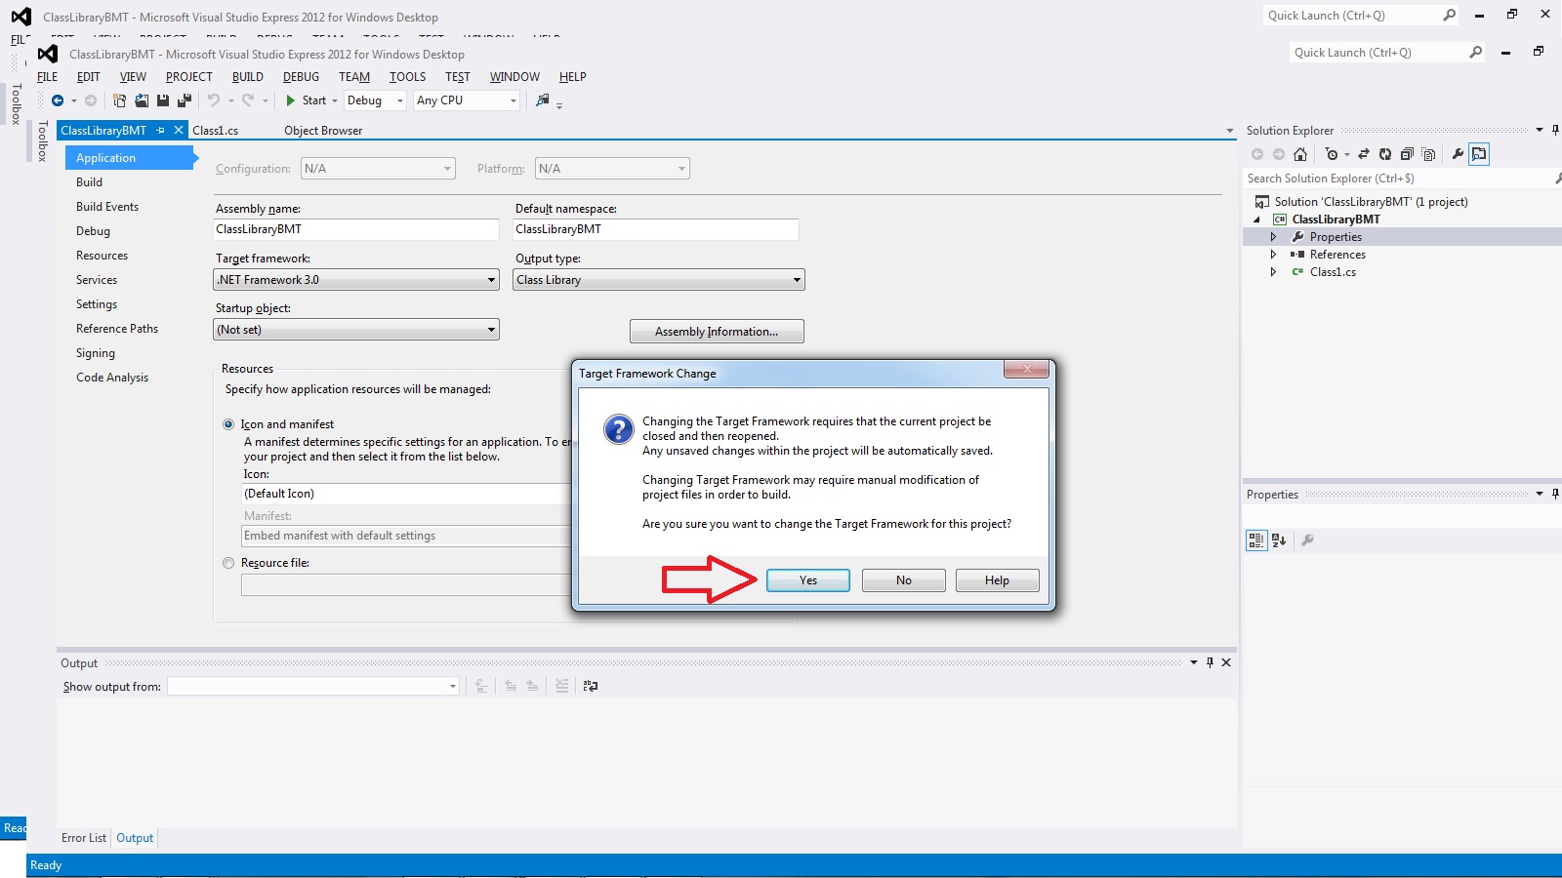This screenshot has width=1562, height=878.
Task: Click the Open File toolbar icon
Action: [142, 100]
